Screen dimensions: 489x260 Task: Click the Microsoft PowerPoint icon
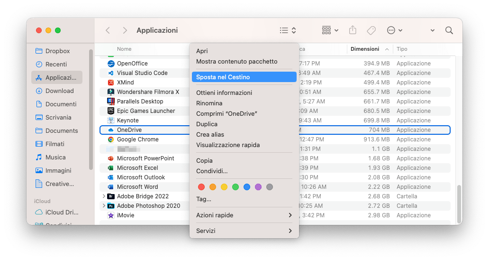pos(111,158)
